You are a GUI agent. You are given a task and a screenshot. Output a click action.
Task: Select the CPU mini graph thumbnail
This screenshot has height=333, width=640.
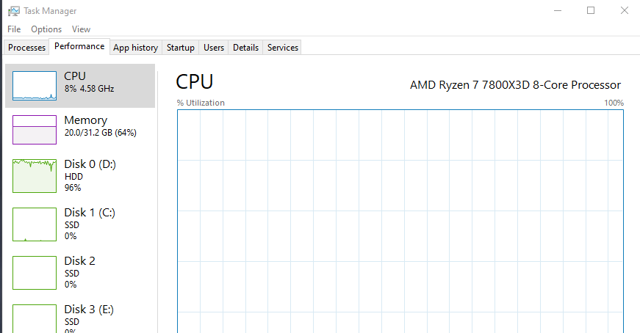click(35, 86)
